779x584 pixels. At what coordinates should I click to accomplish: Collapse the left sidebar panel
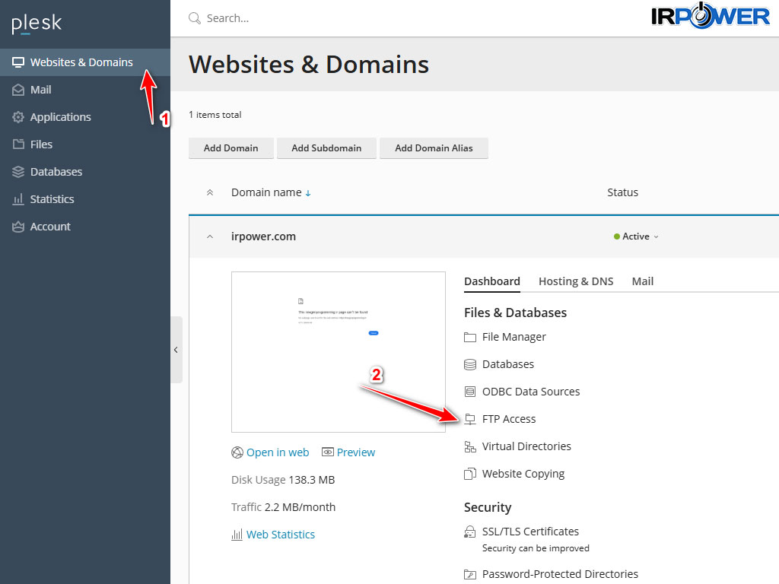176,350
